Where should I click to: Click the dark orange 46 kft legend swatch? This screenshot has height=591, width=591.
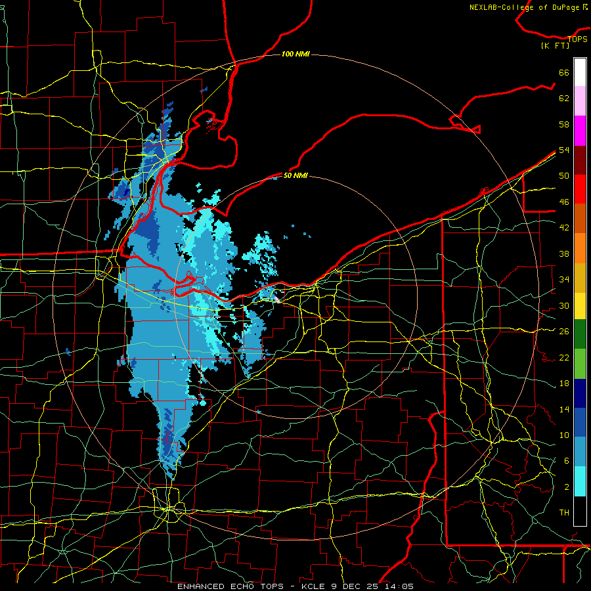[580, 218]
